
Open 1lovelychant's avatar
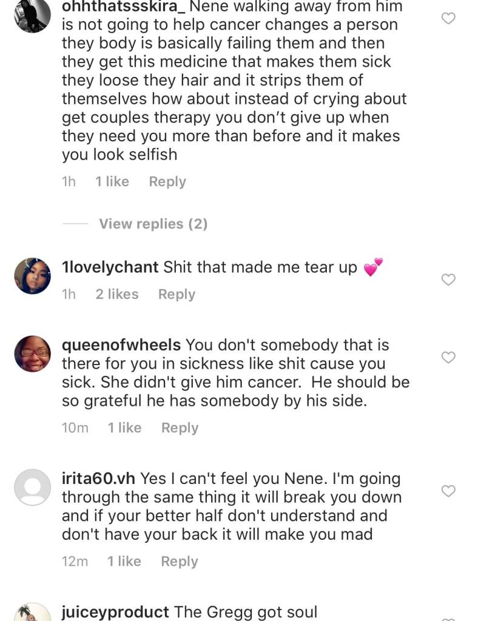tap(32, 276)
